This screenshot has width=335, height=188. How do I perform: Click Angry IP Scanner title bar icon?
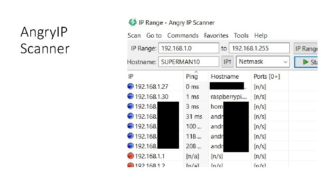[133, 22]
